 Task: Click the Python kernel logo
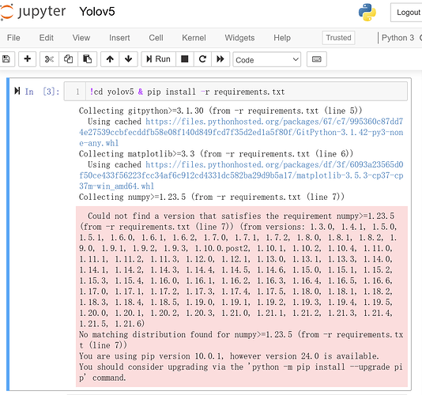coord(367,12)
